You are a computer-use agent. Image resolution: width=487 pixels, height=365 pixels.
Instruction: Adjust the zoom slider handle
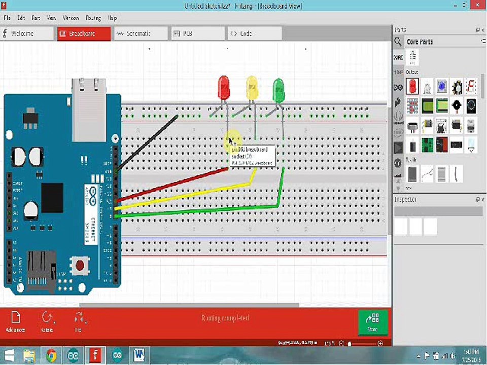pos(350,344)
